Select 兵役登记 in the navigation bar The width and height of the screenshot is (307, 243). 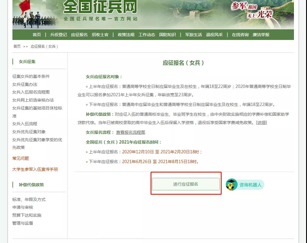pyautogui.click(x=58, y=35)
